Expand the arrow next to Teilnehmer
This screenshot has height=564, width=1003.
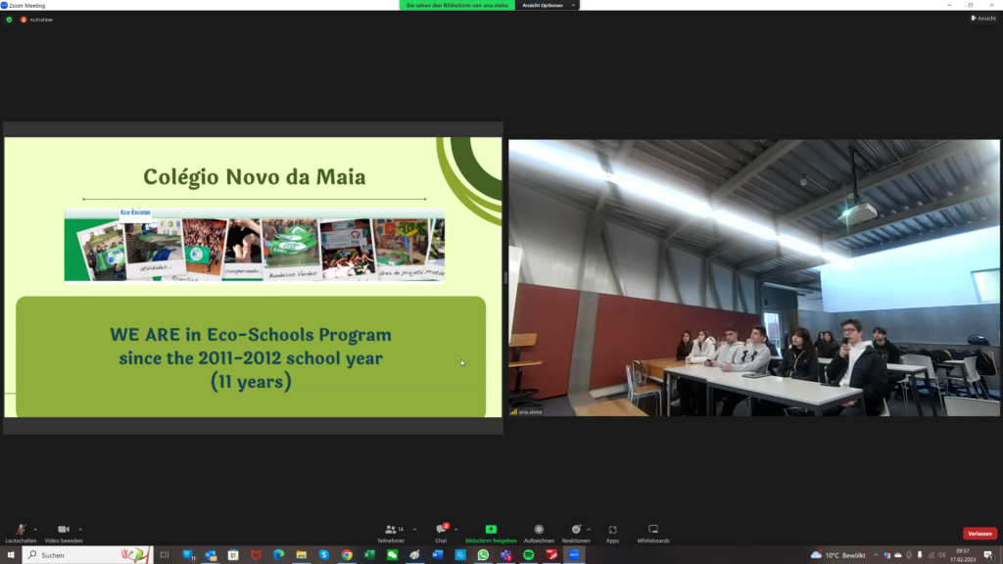coord(414,529)
